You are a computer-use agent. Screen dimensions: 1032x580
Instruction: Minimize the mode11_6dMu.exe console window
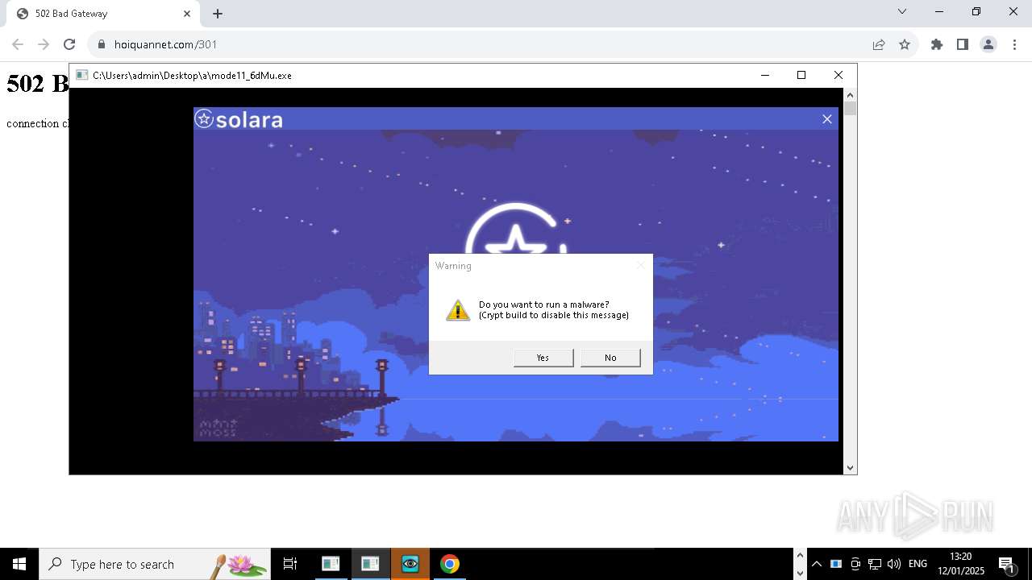[764, 75]
